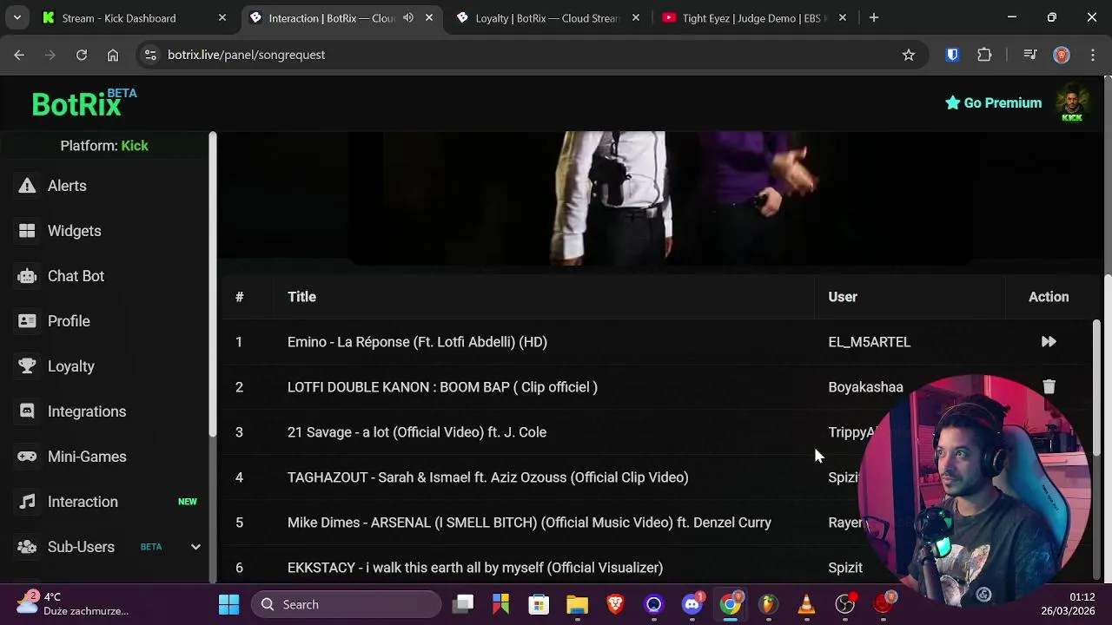Open OBS Studio from taskbar
The height and width of the screenshot is (625, 1112).
tap(845, 604)
